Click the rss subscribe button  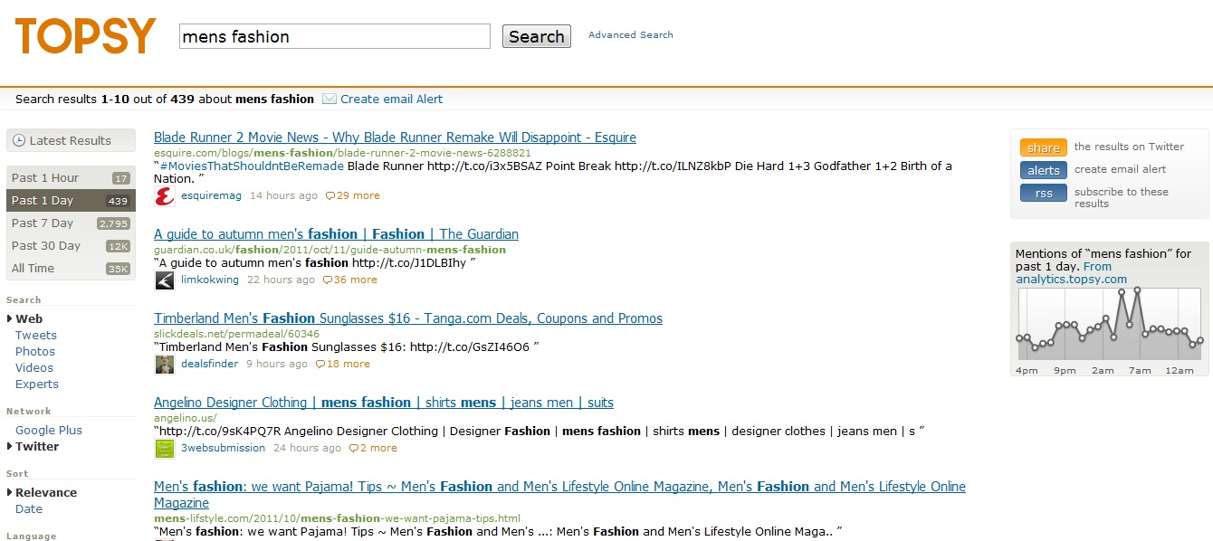(1043, 193)
